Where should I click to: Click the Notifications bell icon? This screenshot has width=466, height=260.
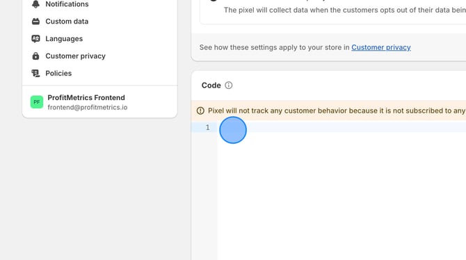coord(35,4)
